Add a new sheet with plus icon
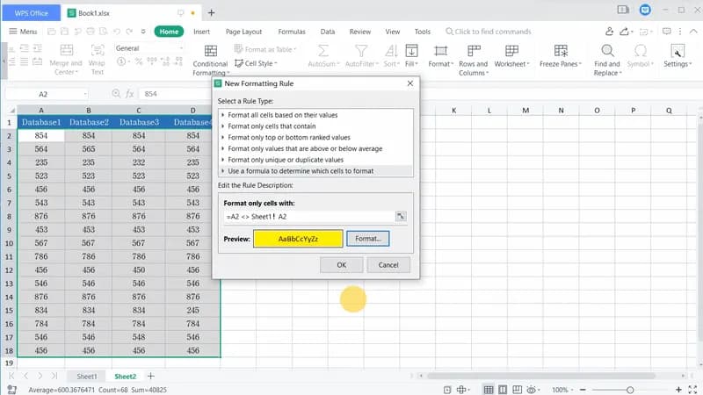The width and height of the screenshot is (703, 395). (150, 377)
